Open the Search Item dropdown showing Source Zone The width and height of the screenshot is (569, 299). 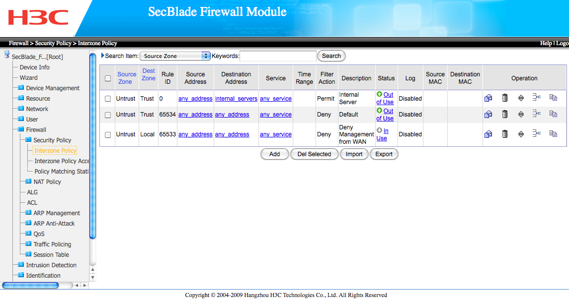(175, 56)
